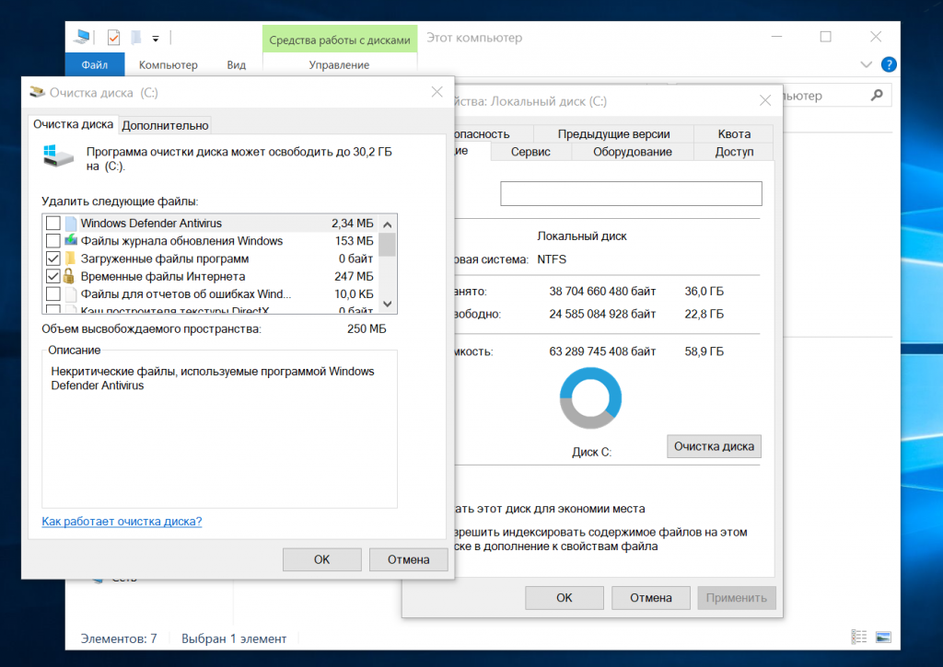
Task: Click Средства работы с дисками contextual tab header
Action: [x=339, y=40]
